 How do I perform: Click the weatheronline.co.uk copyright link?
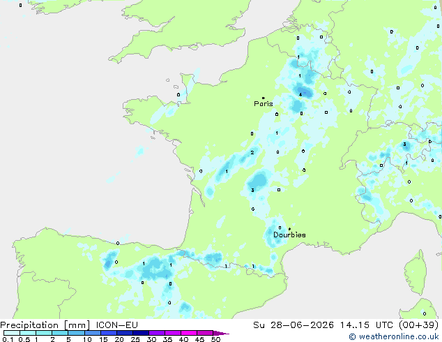click(x=394, y=336)
